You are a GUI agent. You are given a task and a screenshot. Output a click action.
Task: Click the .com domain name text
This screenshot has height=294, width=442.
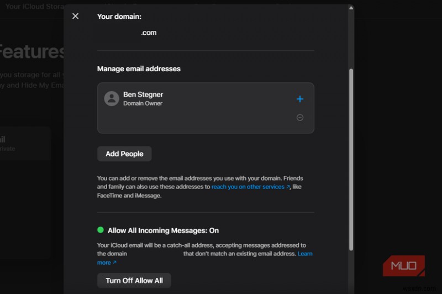(149, 33)
